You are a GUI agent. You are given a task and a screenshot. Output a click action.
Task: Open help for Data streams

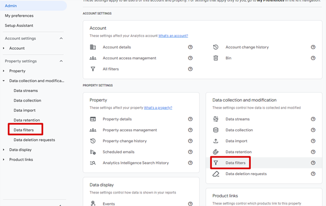click(313, 119)
